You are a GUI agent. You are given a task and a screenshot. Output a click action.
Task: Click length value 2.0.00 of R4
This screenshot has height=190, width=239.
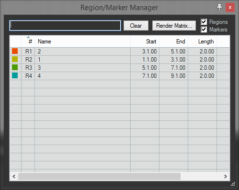pos(207,76)
